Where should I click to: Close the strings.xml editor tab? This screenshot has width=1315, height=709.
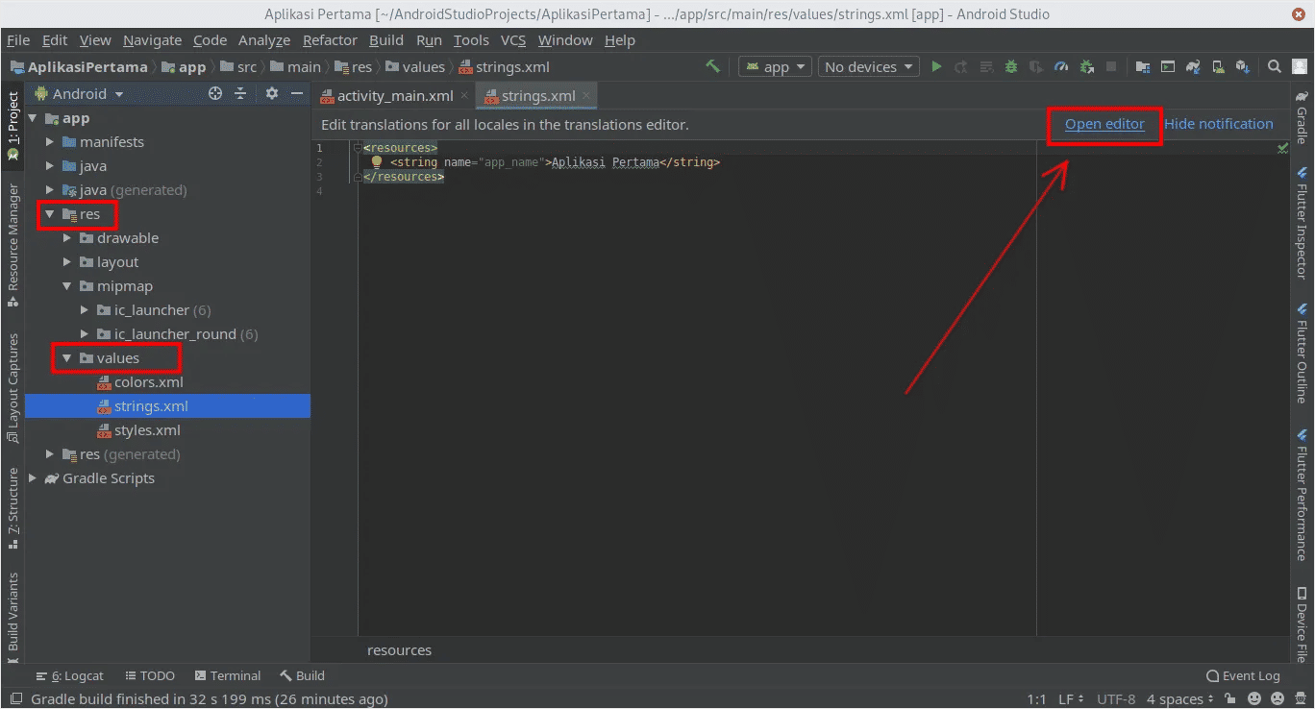point(585,96)
